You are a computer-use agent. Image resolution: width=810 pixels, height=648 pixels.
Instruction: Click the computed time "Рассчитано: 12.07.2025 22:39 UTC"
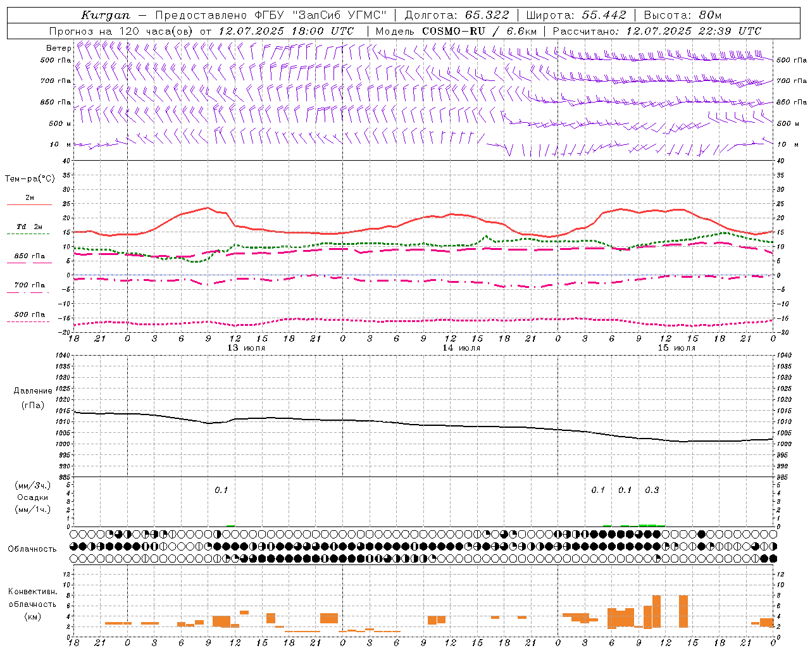[657, 31]
